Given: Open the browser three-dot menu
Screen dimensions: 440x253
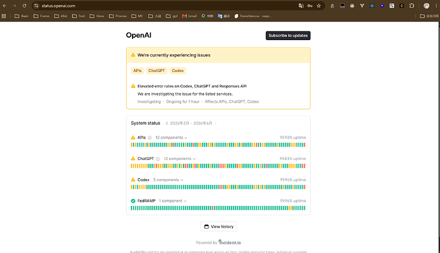Looking at the screenshot, I should (436, 6).
